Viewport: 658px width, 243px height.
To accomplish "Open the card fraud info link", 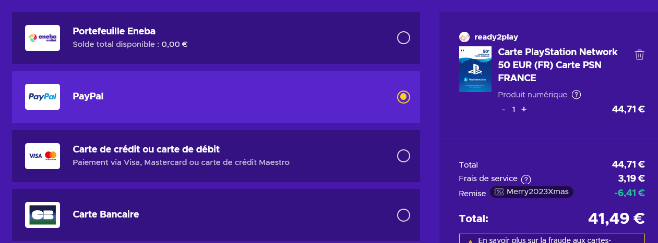I will point(544,240).
